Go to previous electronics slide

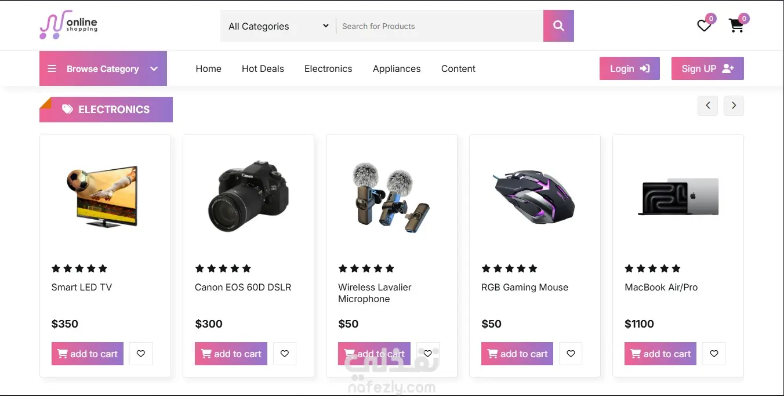(707, 106)
